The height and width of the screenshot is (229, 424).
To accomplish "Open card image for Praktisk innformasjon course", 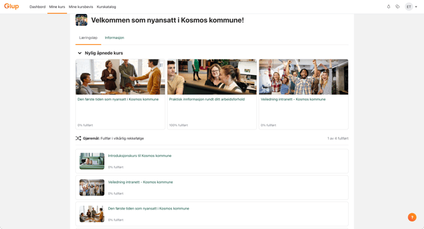I will coord(212,77).
